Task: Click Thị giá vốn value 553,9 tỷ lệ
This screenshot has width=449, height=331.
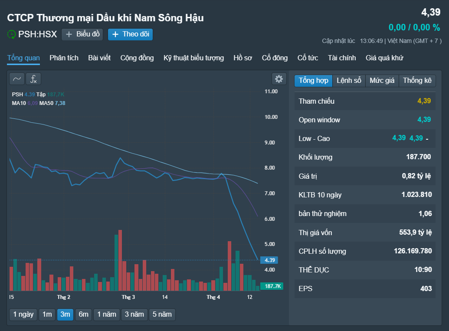Action: (x=416, y=232)
